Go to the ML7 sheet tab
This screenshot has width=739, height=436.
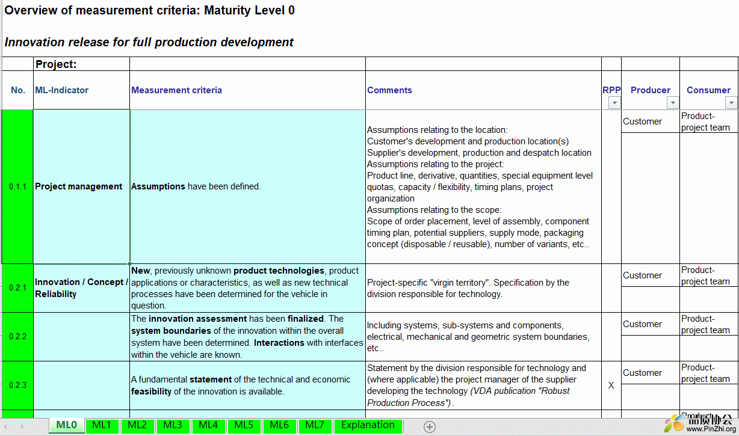click(x=315, y=425)
